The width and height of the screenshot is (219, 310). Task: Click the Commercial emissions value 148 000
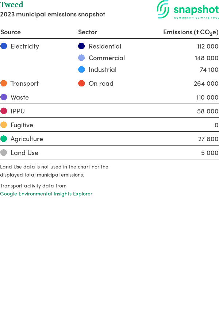[x=206, y=58]
